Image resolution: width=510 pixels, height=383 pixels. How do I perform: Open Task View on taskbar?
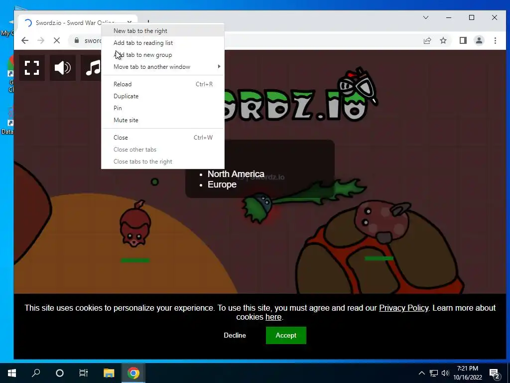pyautogui.click(x=84, y=373)
